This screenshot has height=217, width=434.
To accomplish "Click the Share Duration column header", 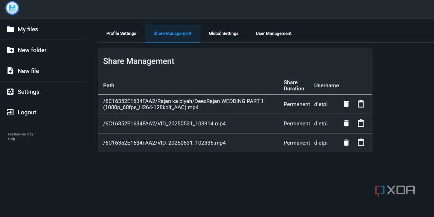I will [x=294, y=85].
